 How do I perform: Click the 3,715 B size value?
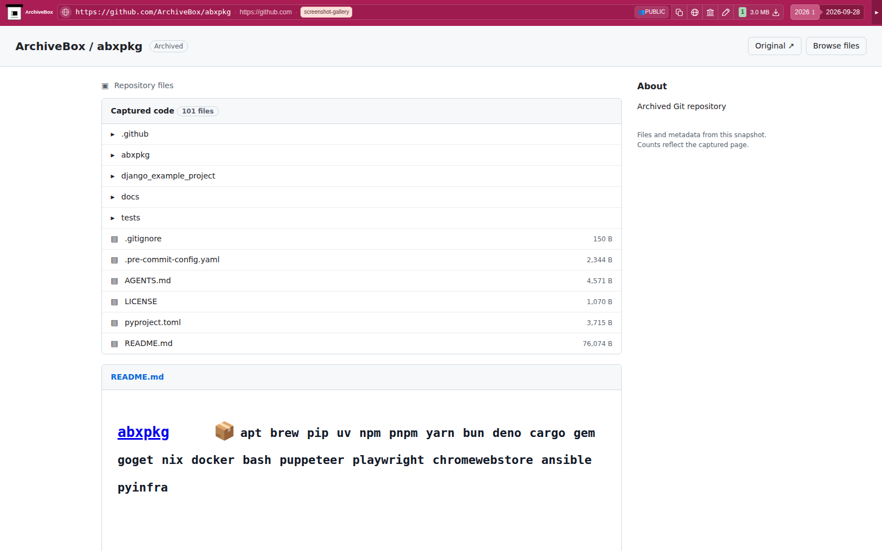[x=599, y=323]
